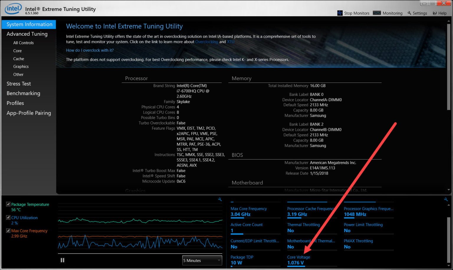Screen dimensions: 453x270
Task: Disable the CPU Utilization checkbox
Action: pyautogui.click(x=8, y=217)
